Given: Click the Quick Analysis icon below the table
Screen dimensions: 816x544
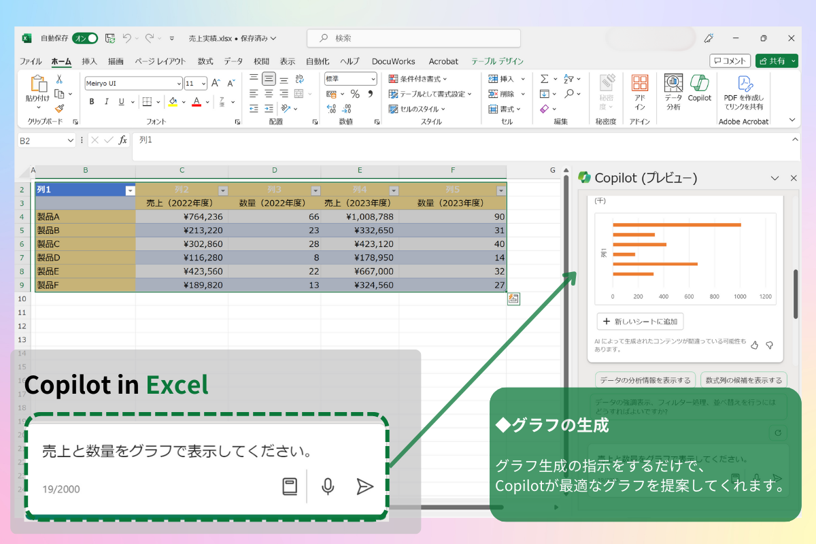Looking at the screenshot, I should coord(513,299).
